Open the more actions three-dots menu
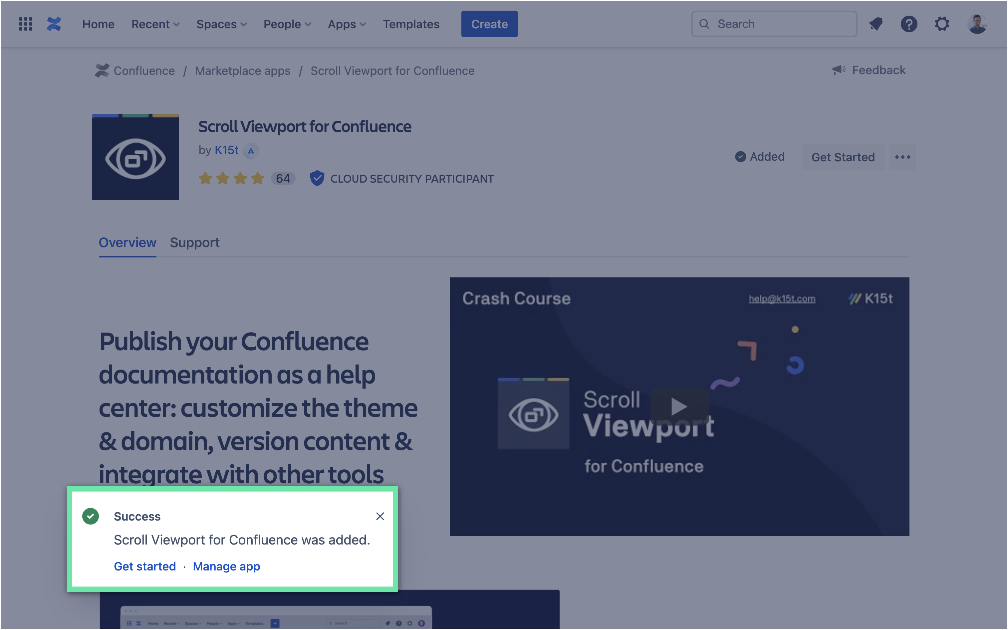 pyautogui.click(x=902, y=157)
